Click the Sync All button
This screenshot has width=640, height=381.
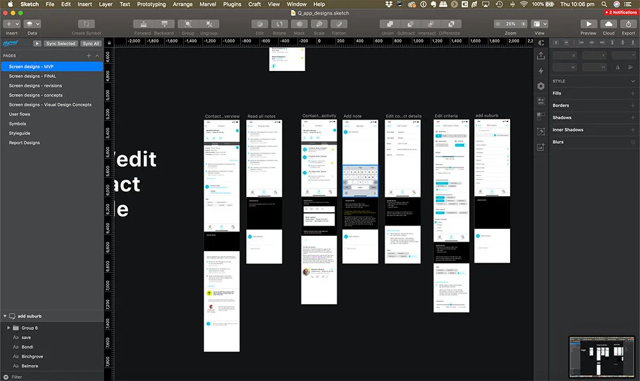click(90, 43)
